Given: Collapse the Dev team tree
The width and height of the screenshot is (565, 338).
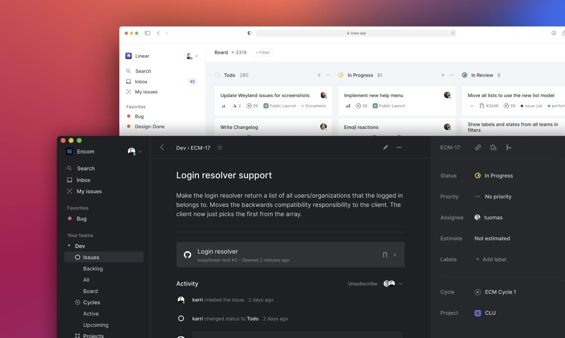Looking at the screenshot, I should [x=69, y=246].
